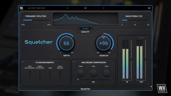Click the "SQUELCH" label
This screenshot has height=96, width=171.
[x=104, y=56]
